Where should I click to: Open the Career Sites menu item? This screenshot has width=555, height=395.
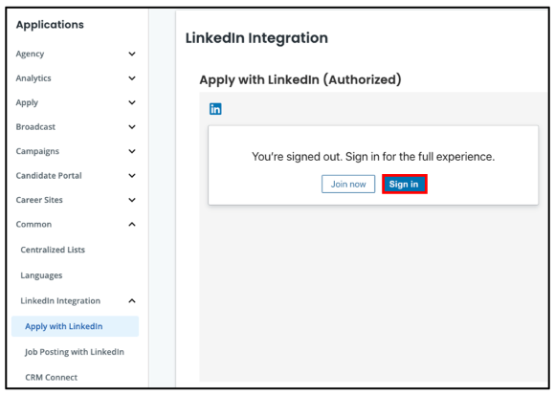point(39,200)
